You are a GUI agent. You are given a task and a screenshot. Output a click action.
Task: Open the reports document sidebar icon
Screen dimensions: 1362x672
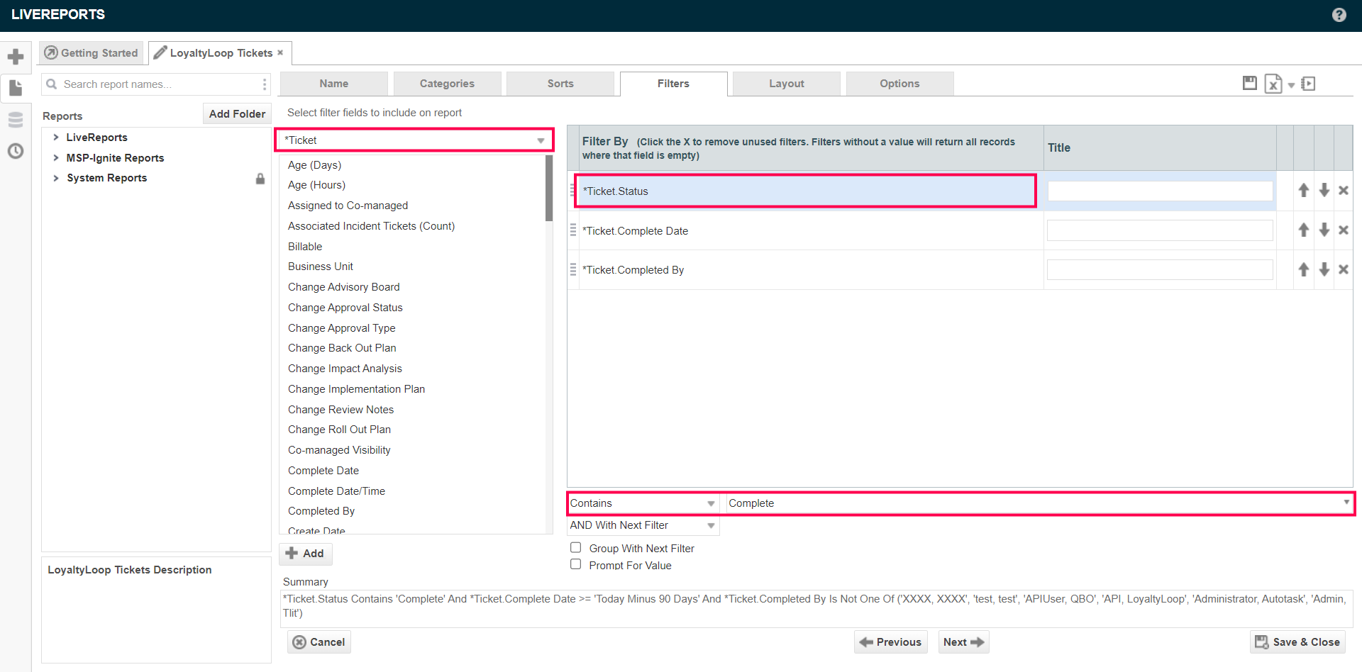(16, 88)
